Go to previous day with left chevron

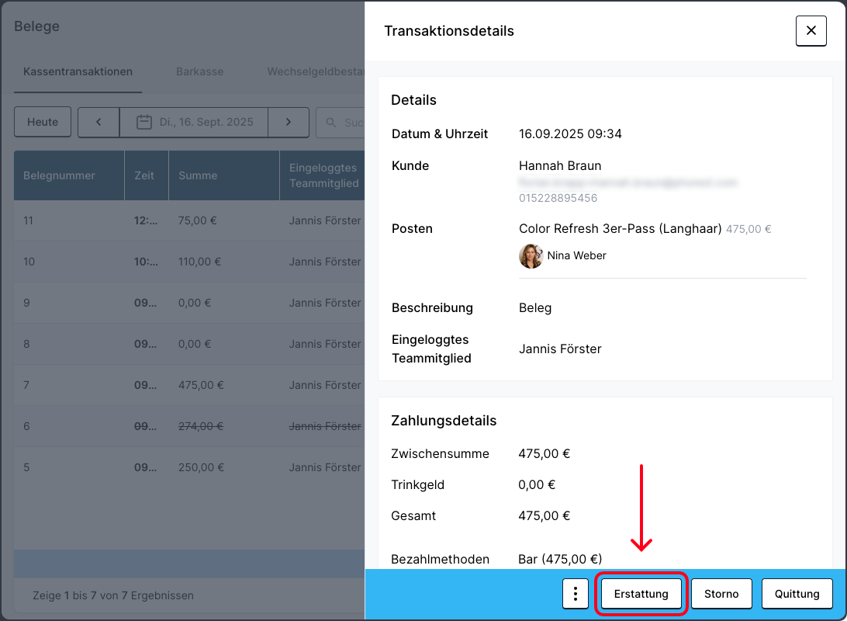[99, 123]
